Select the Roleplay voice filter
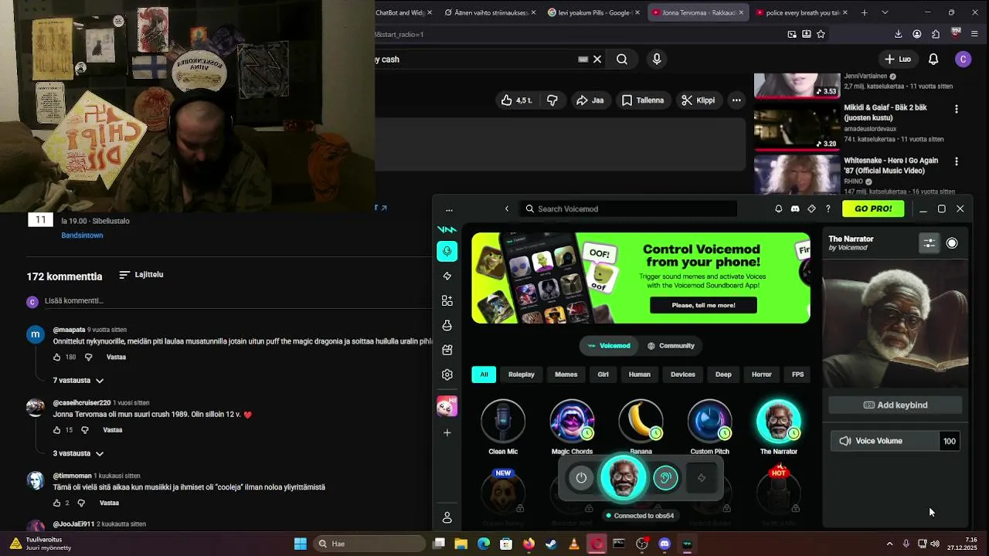 point(522,375)
